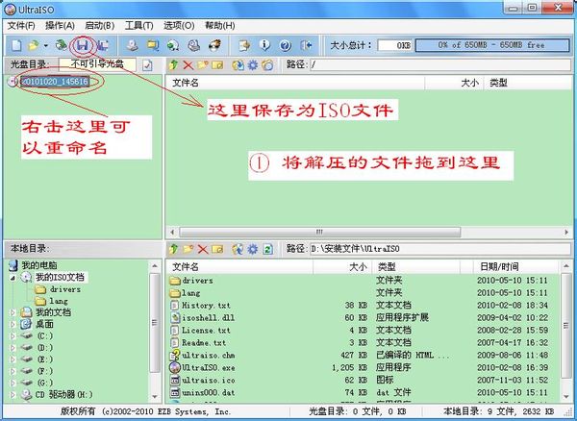Click the local tree vertical scrollbar thumb
577x421 pixels.
pos(155,323)
